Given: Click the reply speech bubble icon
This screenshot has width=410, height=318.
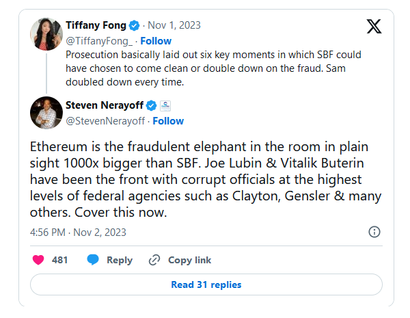Looking at the screenshot, I should pyautogui.click(x=93, y=260).
